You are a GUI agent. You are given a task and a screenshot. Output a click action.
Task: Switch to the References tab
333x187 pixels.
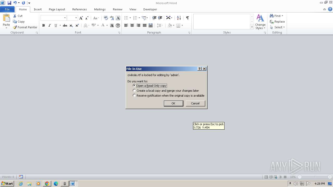tap(80, 9)
